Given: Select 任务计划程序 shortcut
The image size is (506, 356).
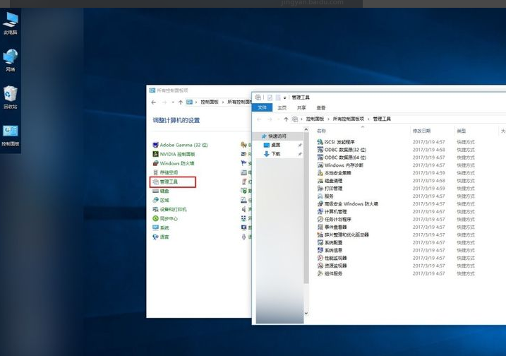Looking at the screenshot, I should click(x=337, y=220).
